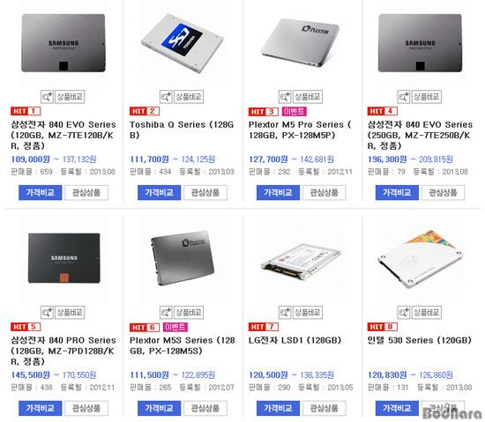485x422 pixels.
Task: Click magnifier zoom icon under Plextor M5S
Action: [166, 313]
